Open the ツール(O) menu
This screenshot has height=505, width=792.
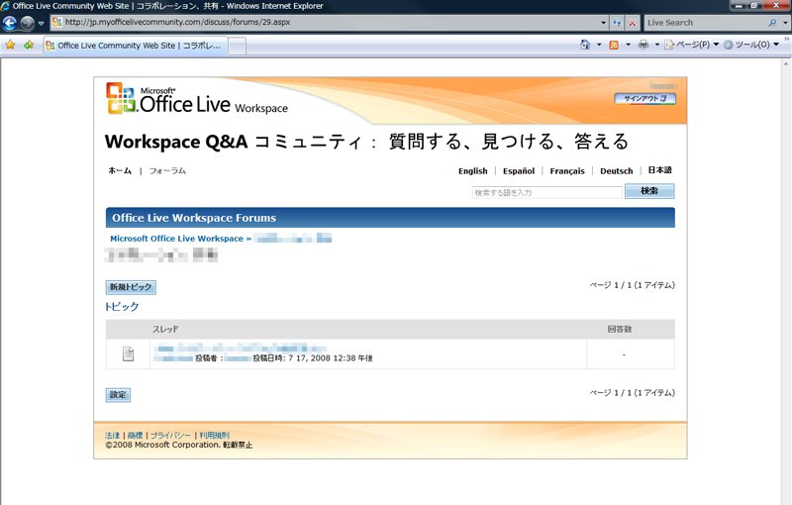(751, 45)
